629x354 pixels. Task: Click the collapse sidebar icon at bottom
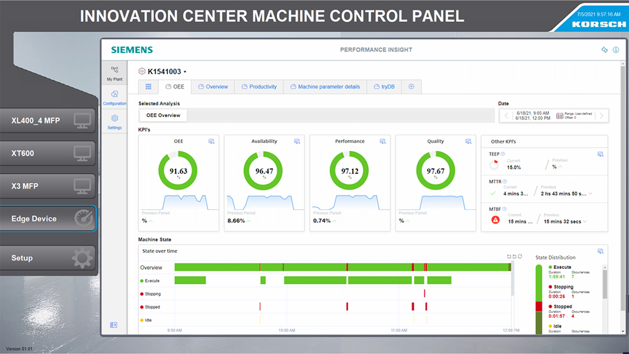point(114,324)
